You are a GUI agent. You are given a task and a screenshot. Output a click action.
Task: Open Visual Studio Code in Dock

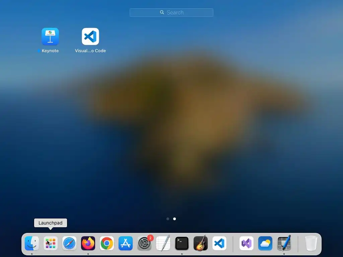pyautogui.click(x=219, y=243)
